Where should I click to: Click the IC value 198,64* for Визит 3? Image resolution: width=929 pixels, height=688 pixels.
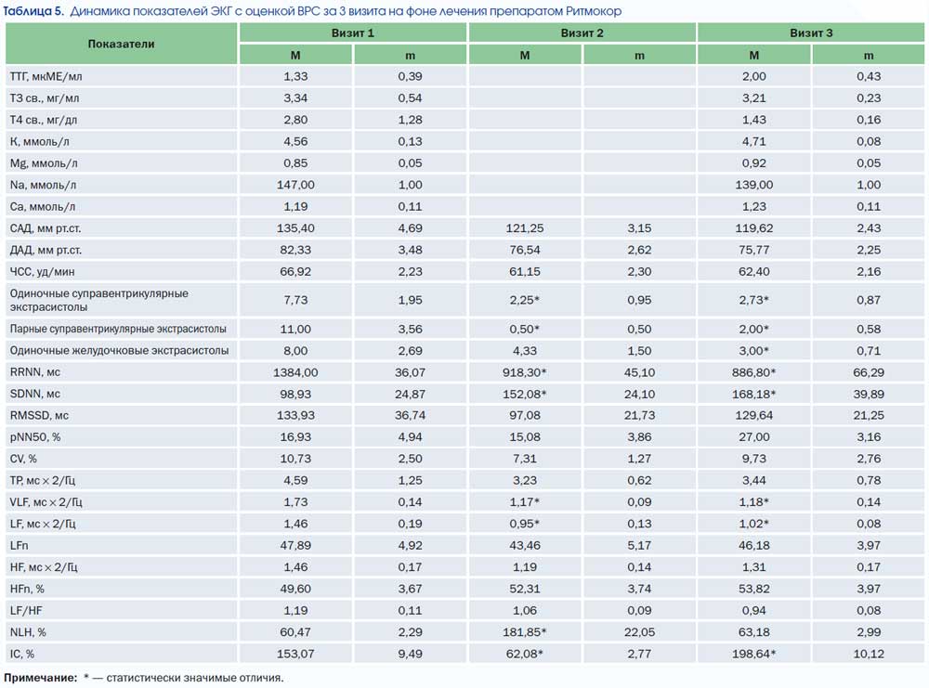click(753, 655)
